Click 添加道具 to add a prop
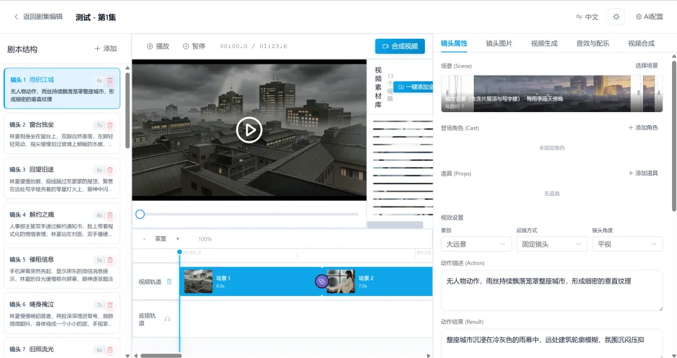Viewport: 677px width, 358px height. [643, 173]
